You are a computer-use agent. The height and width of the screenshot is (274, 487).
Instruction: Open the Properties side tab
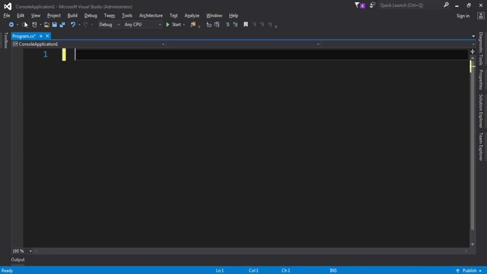point(481,80)
